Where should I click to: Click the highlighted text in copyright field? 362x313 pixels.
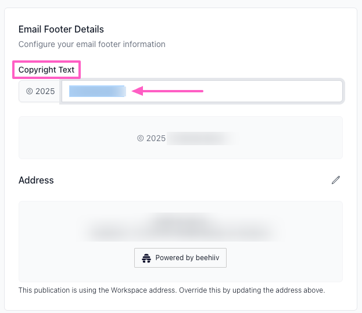[97, 91]
